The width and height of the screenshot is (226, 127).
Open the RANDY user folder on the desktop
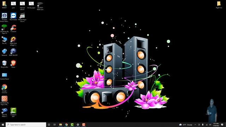pyautogui.click(x=4, y=5)
